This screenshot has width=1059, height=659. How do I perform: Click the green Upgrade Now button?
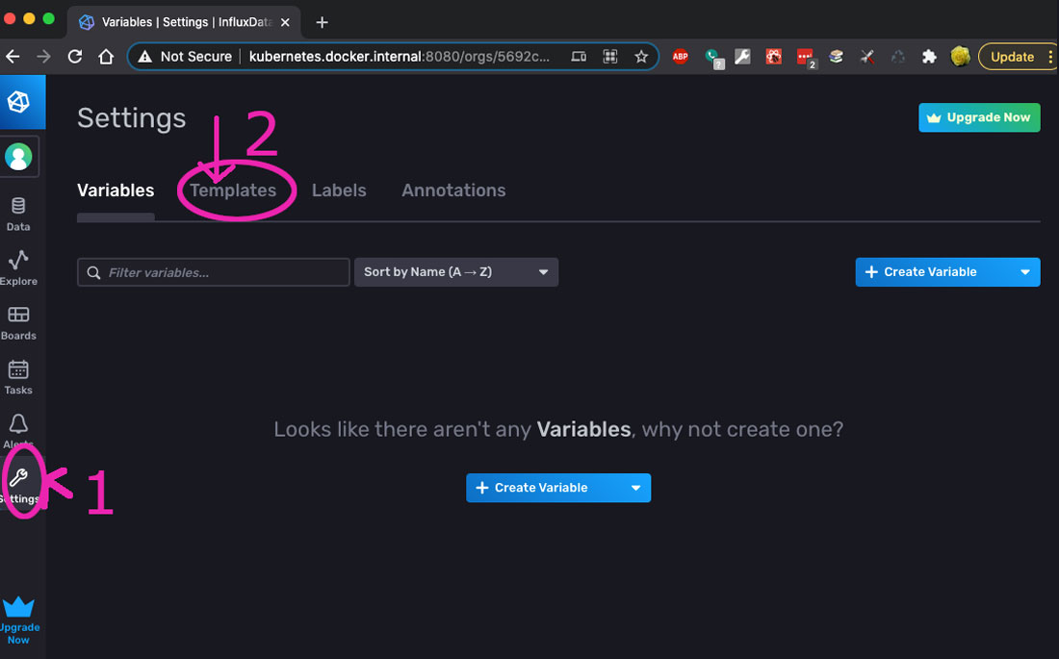[979, 117]
